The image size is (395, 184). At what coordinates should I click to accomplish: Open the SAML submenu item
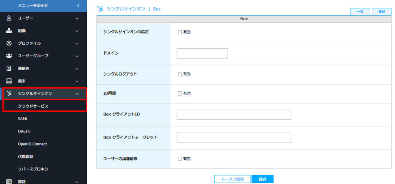click(x=23, y=119)
